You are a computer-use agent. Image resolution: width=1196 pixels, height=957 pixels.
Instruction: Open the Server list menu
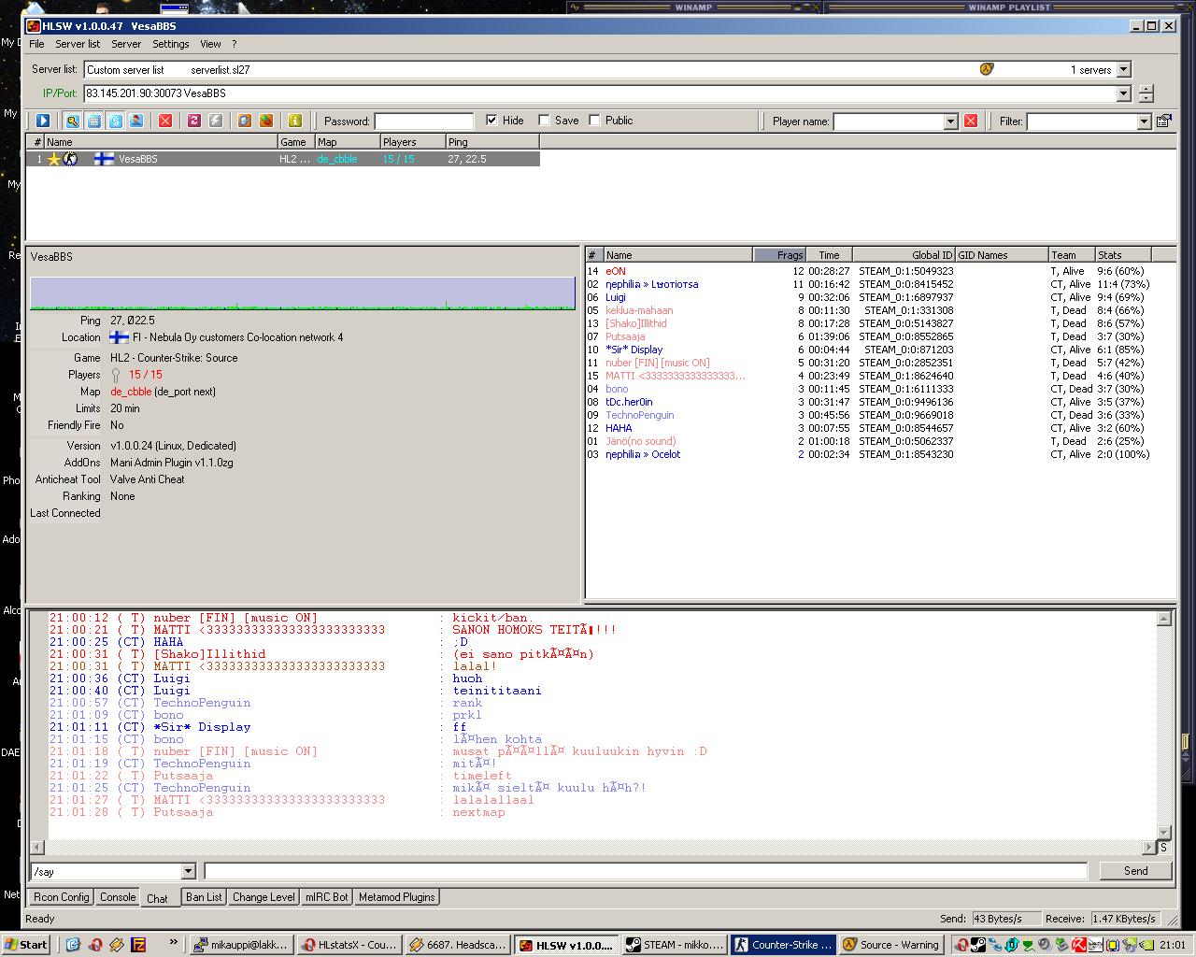click(x=78, y=44)
